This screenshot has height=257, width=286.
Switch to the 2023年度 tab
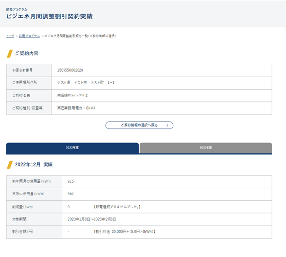click(x=206, y=148)
